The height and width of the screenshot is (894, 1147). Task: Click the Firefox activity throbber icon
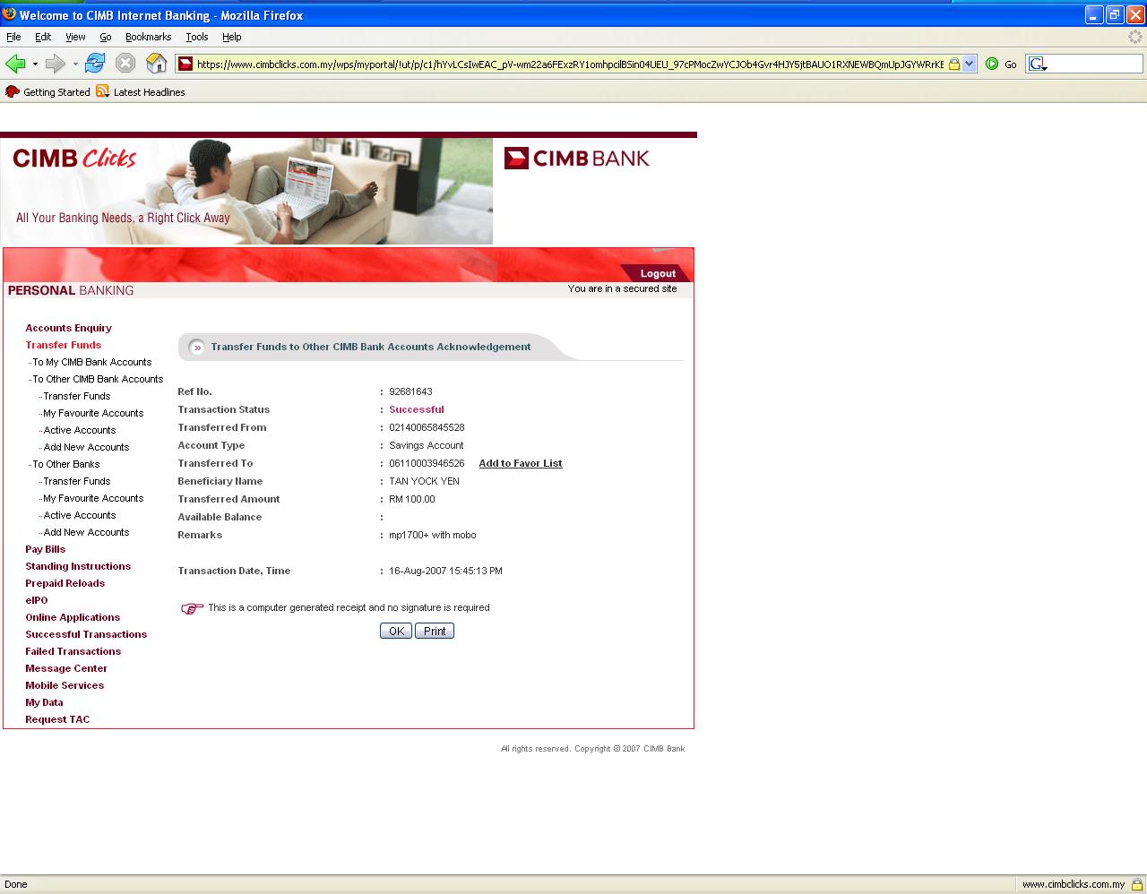1135,37
